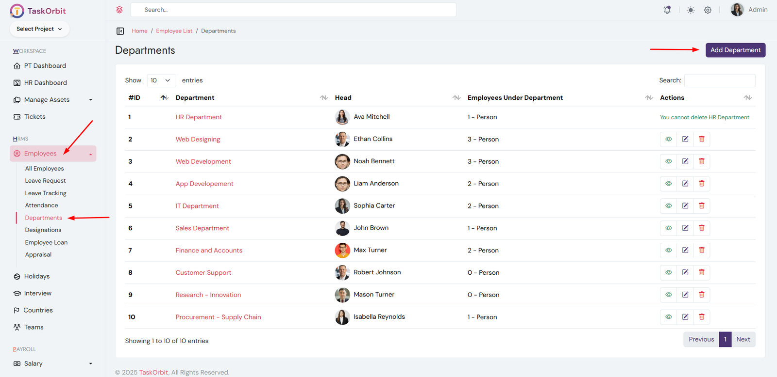Delete Finance and Accounts department
The image size is (777, 377).
[x=702, y=251]
